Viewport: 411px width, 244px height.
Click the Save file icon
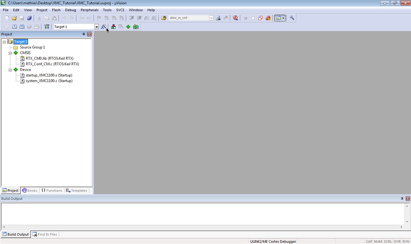coord(22,18)
